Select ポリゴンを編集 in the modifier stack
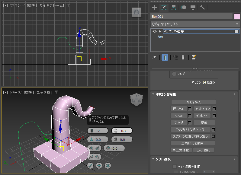 [174, 31]
